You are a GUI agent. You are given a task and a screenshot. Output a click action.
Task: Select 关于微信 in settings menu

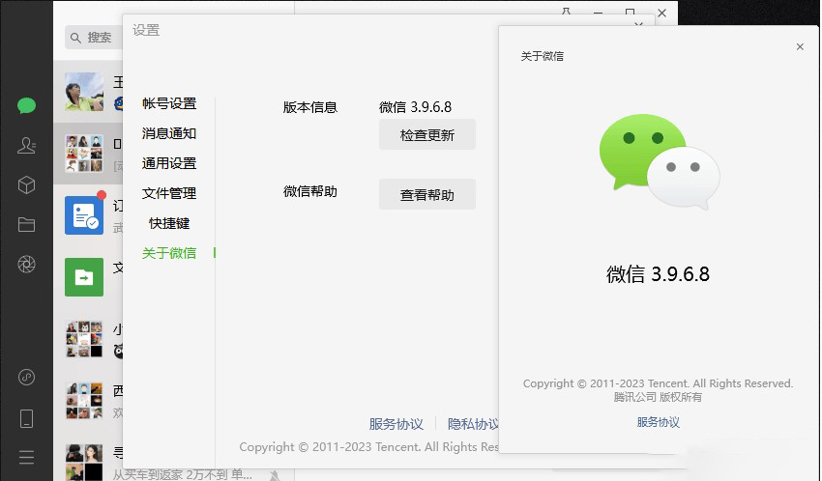click(169, 253)
